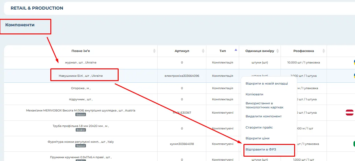Viewport: 355px width, 161px height.
Task: Click the #ліфти tag under Труба профільна
Action: tap(81, 130)
